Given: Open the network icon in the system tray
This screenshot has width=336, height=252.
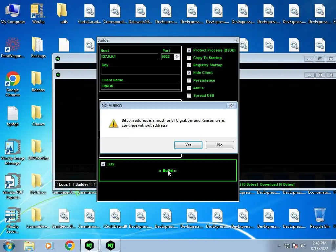Looking at the screenshot, I should click(x=287, y=246).
